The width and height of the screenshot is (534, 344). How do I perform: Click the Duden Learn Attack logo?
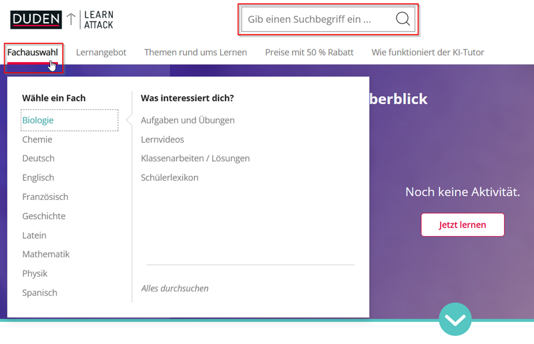[x=61, y=20]
